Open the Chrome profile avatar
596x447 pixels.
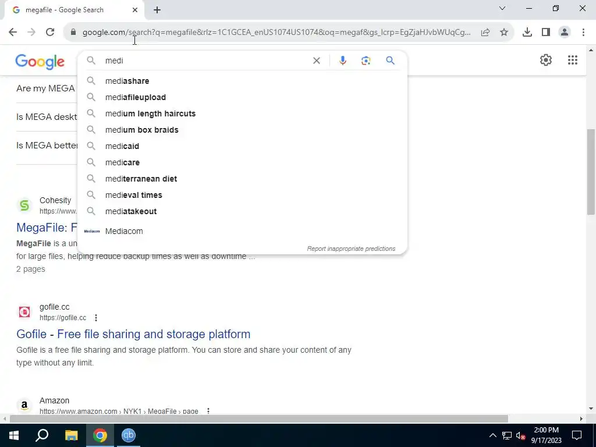tap(565, 33)
